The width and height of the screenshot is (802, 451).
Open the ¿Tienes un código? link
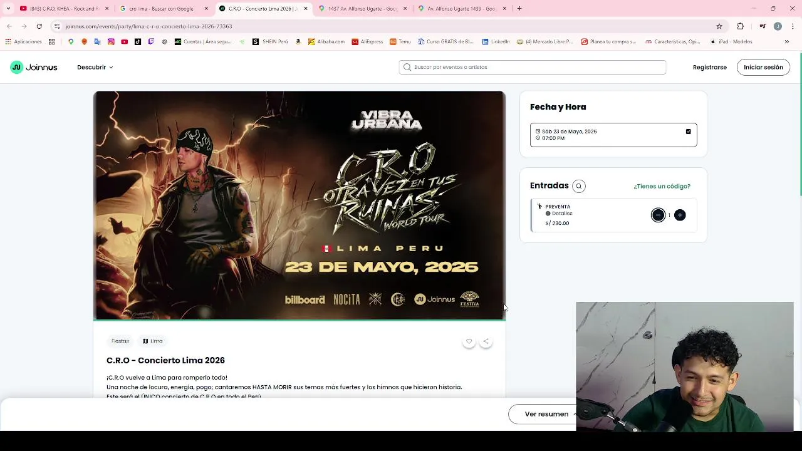[x=662, y=186]
